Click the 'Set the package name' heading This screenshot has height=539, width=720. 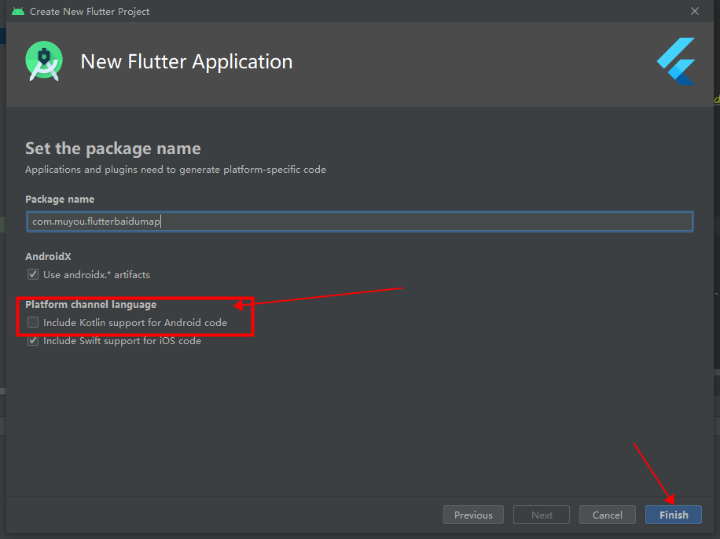pyautogui.click(x=113, y=148)
